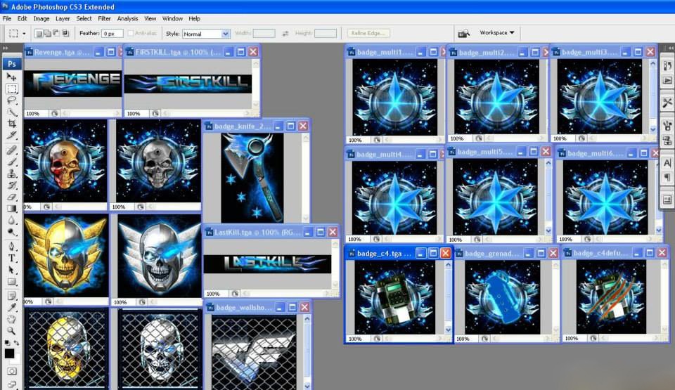Expand the toolbox double-arrow at top
Screen dimensions: 675x390
click(5, 48)
